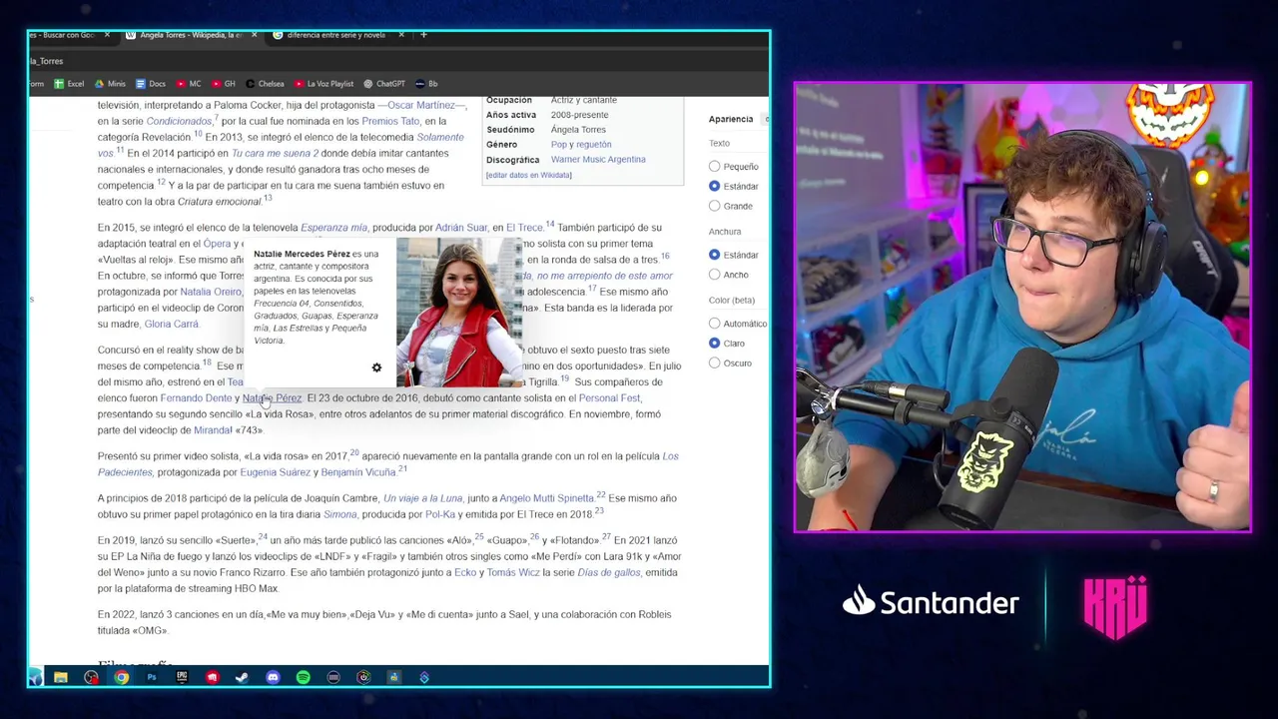1278x719 pixels.
Task: Open the 'Un viaje a la Luna' link
Action: pos(422,498)
